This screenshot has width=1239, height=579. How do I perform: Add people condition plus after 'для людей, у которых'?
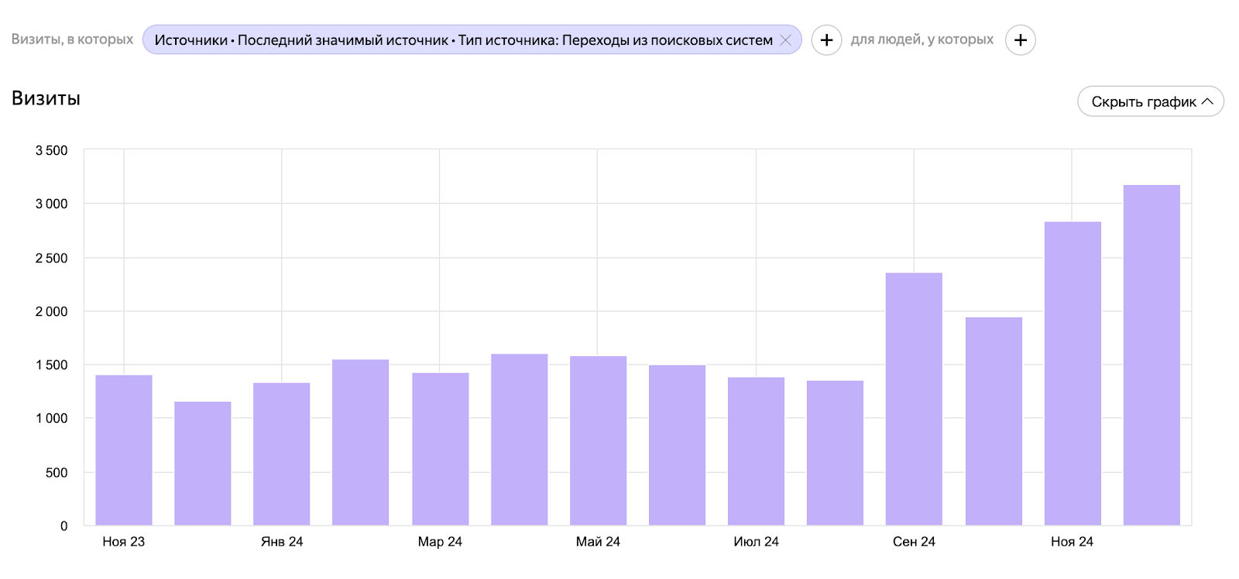coord(1020,40)
